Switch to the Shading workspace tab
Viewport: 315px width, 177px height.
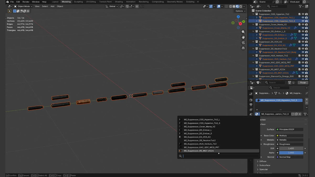[119, 2]
